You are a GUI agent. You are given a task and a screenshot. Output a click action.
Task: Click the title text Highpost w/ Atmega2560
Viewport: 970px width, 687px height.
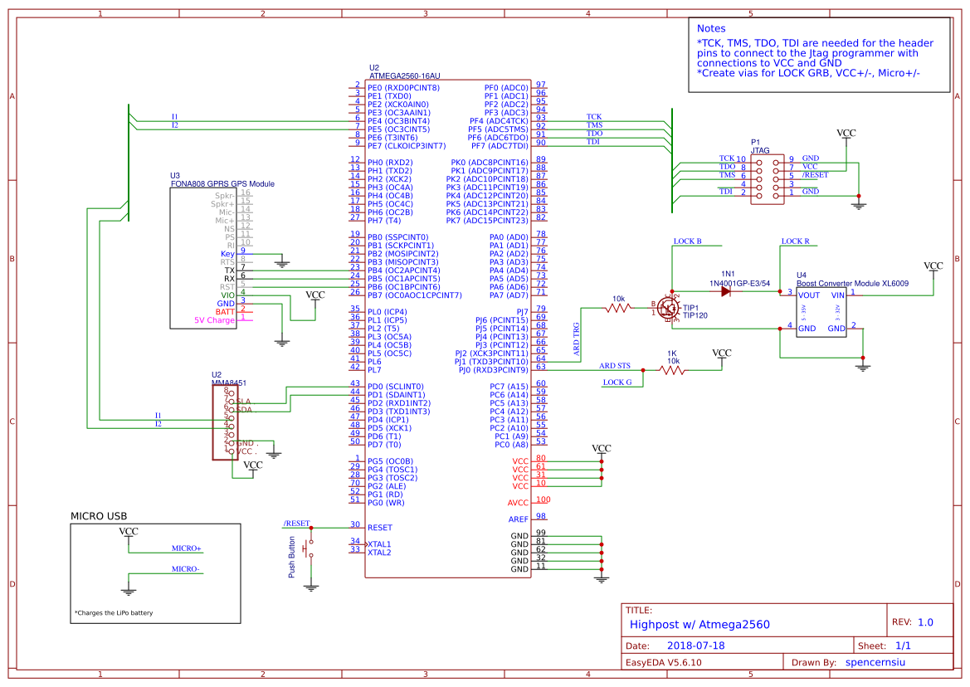699,624
